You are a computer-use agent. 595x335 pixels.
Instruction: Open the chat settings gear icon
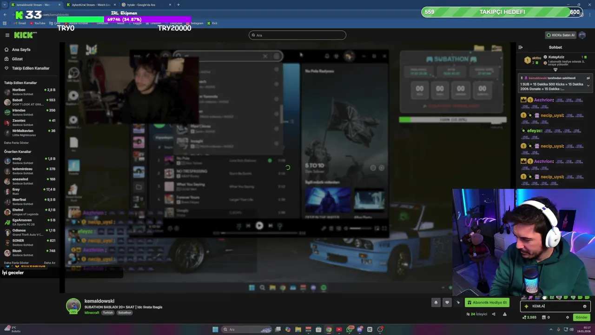(567, 317)
